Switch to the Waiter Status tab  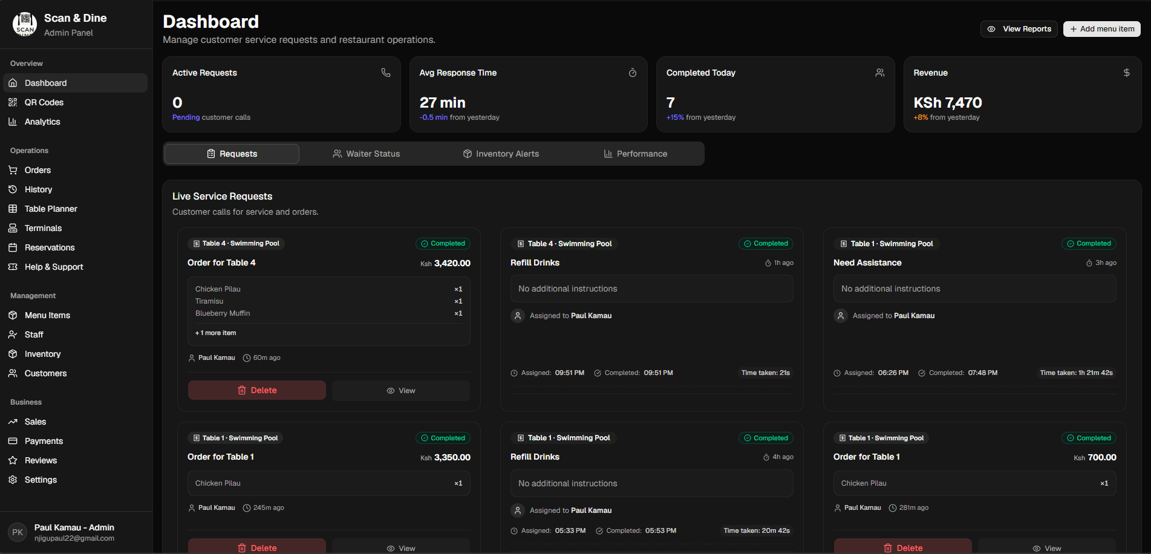(367, 154)
